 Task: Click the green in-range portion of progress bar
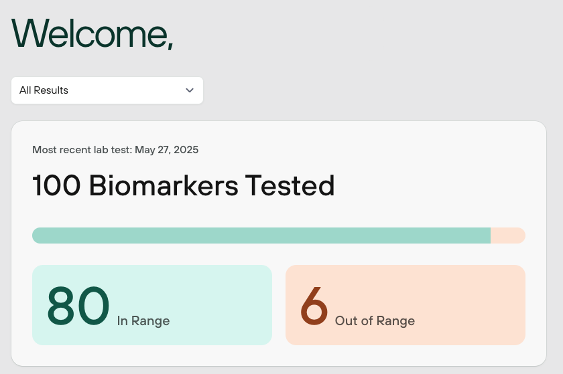(261, 236)
